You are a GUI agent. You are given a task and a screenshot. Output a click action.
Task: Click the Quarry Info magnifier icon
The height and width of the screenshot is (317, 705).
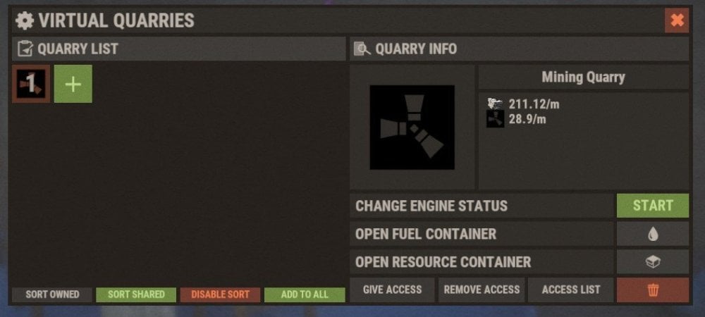click(362, 49)
